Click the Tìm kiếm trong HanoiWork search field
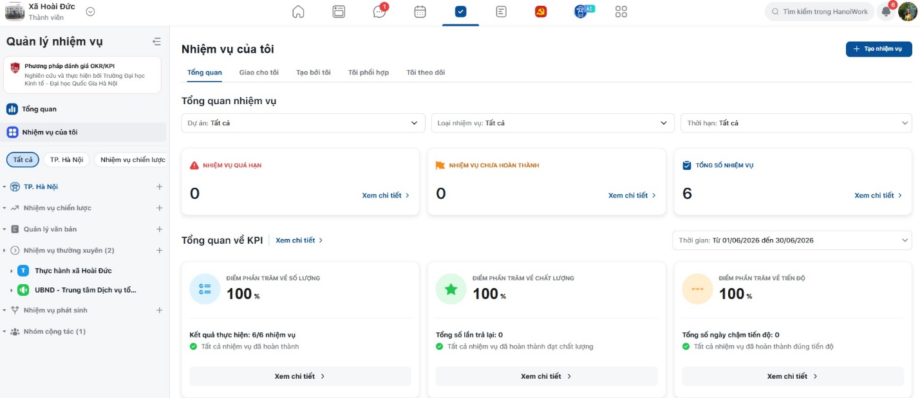Image resolution: width=920 pixels, height=398 pixels. click(x=818, y=12)
